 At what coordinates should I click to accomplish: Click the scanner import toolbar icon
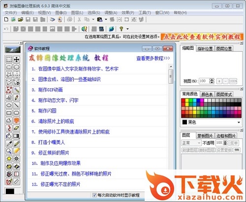coord(53,20)
